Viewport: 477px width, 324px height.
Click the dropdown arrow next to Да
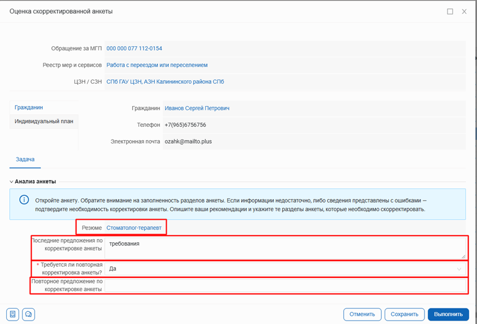click(459, 269)
